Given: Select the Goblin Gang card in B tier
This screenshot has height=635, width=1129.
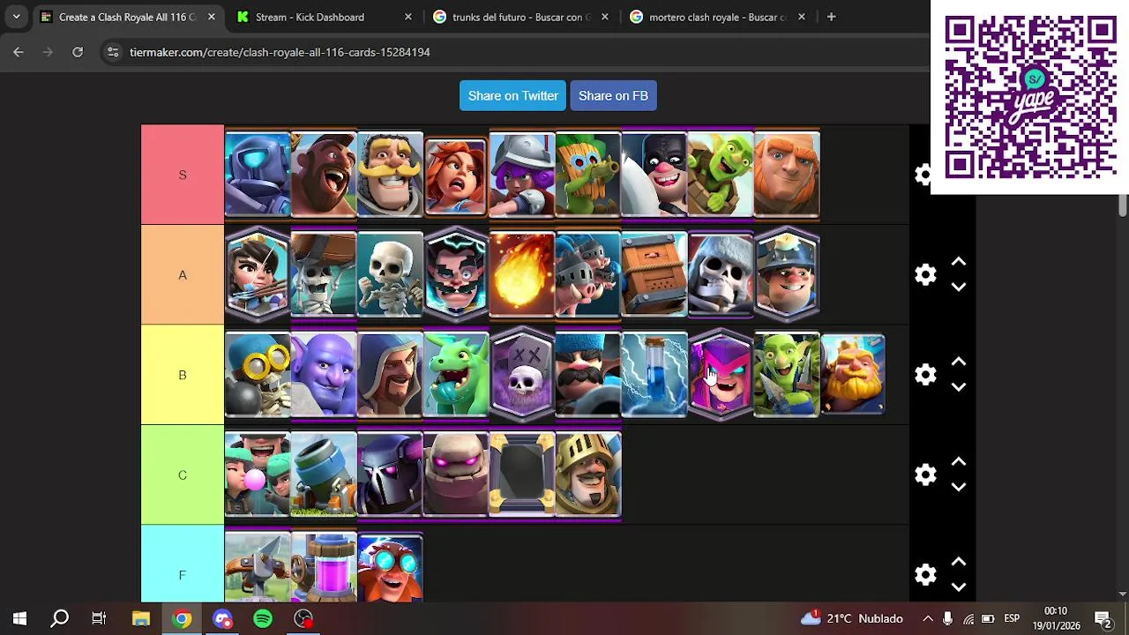Looking at the screenshot, I should [787, 375].
